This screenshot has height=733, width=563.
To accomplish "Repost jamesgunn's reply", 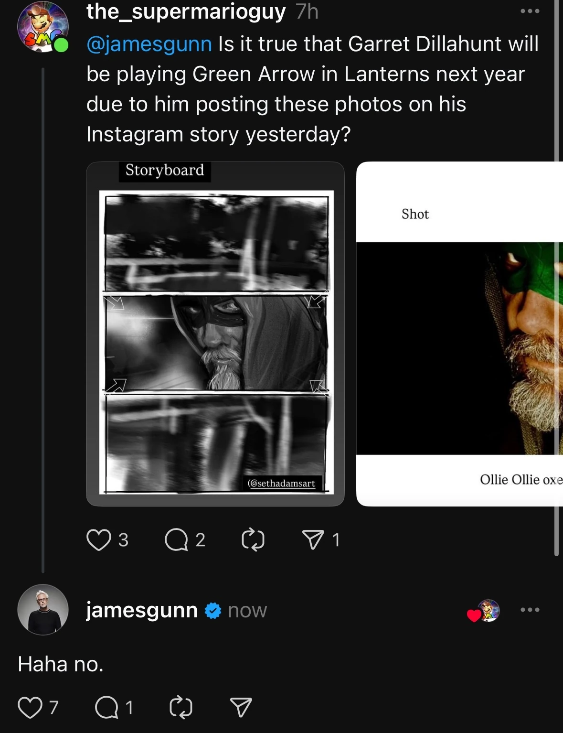I will tap(181, 707).
